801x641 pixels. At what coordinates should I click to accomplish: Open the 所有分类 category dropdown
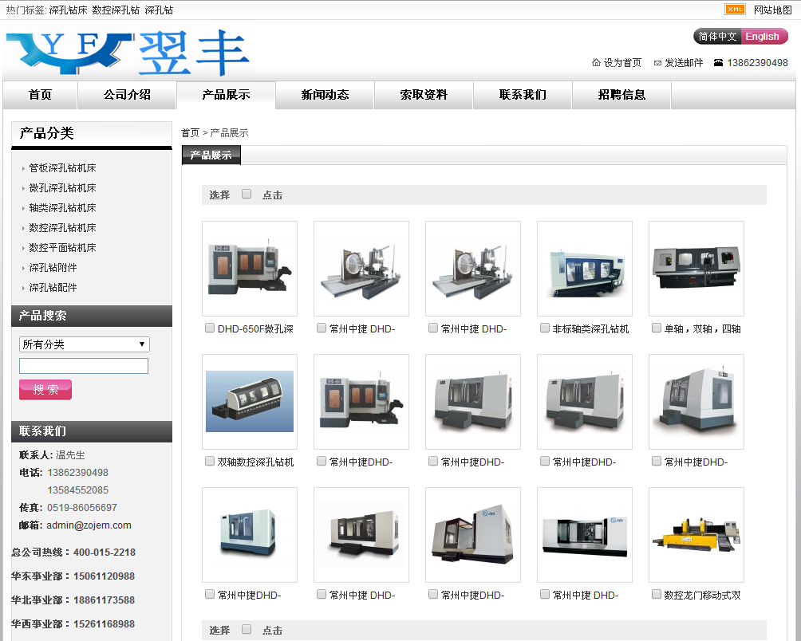pos(85,344)
